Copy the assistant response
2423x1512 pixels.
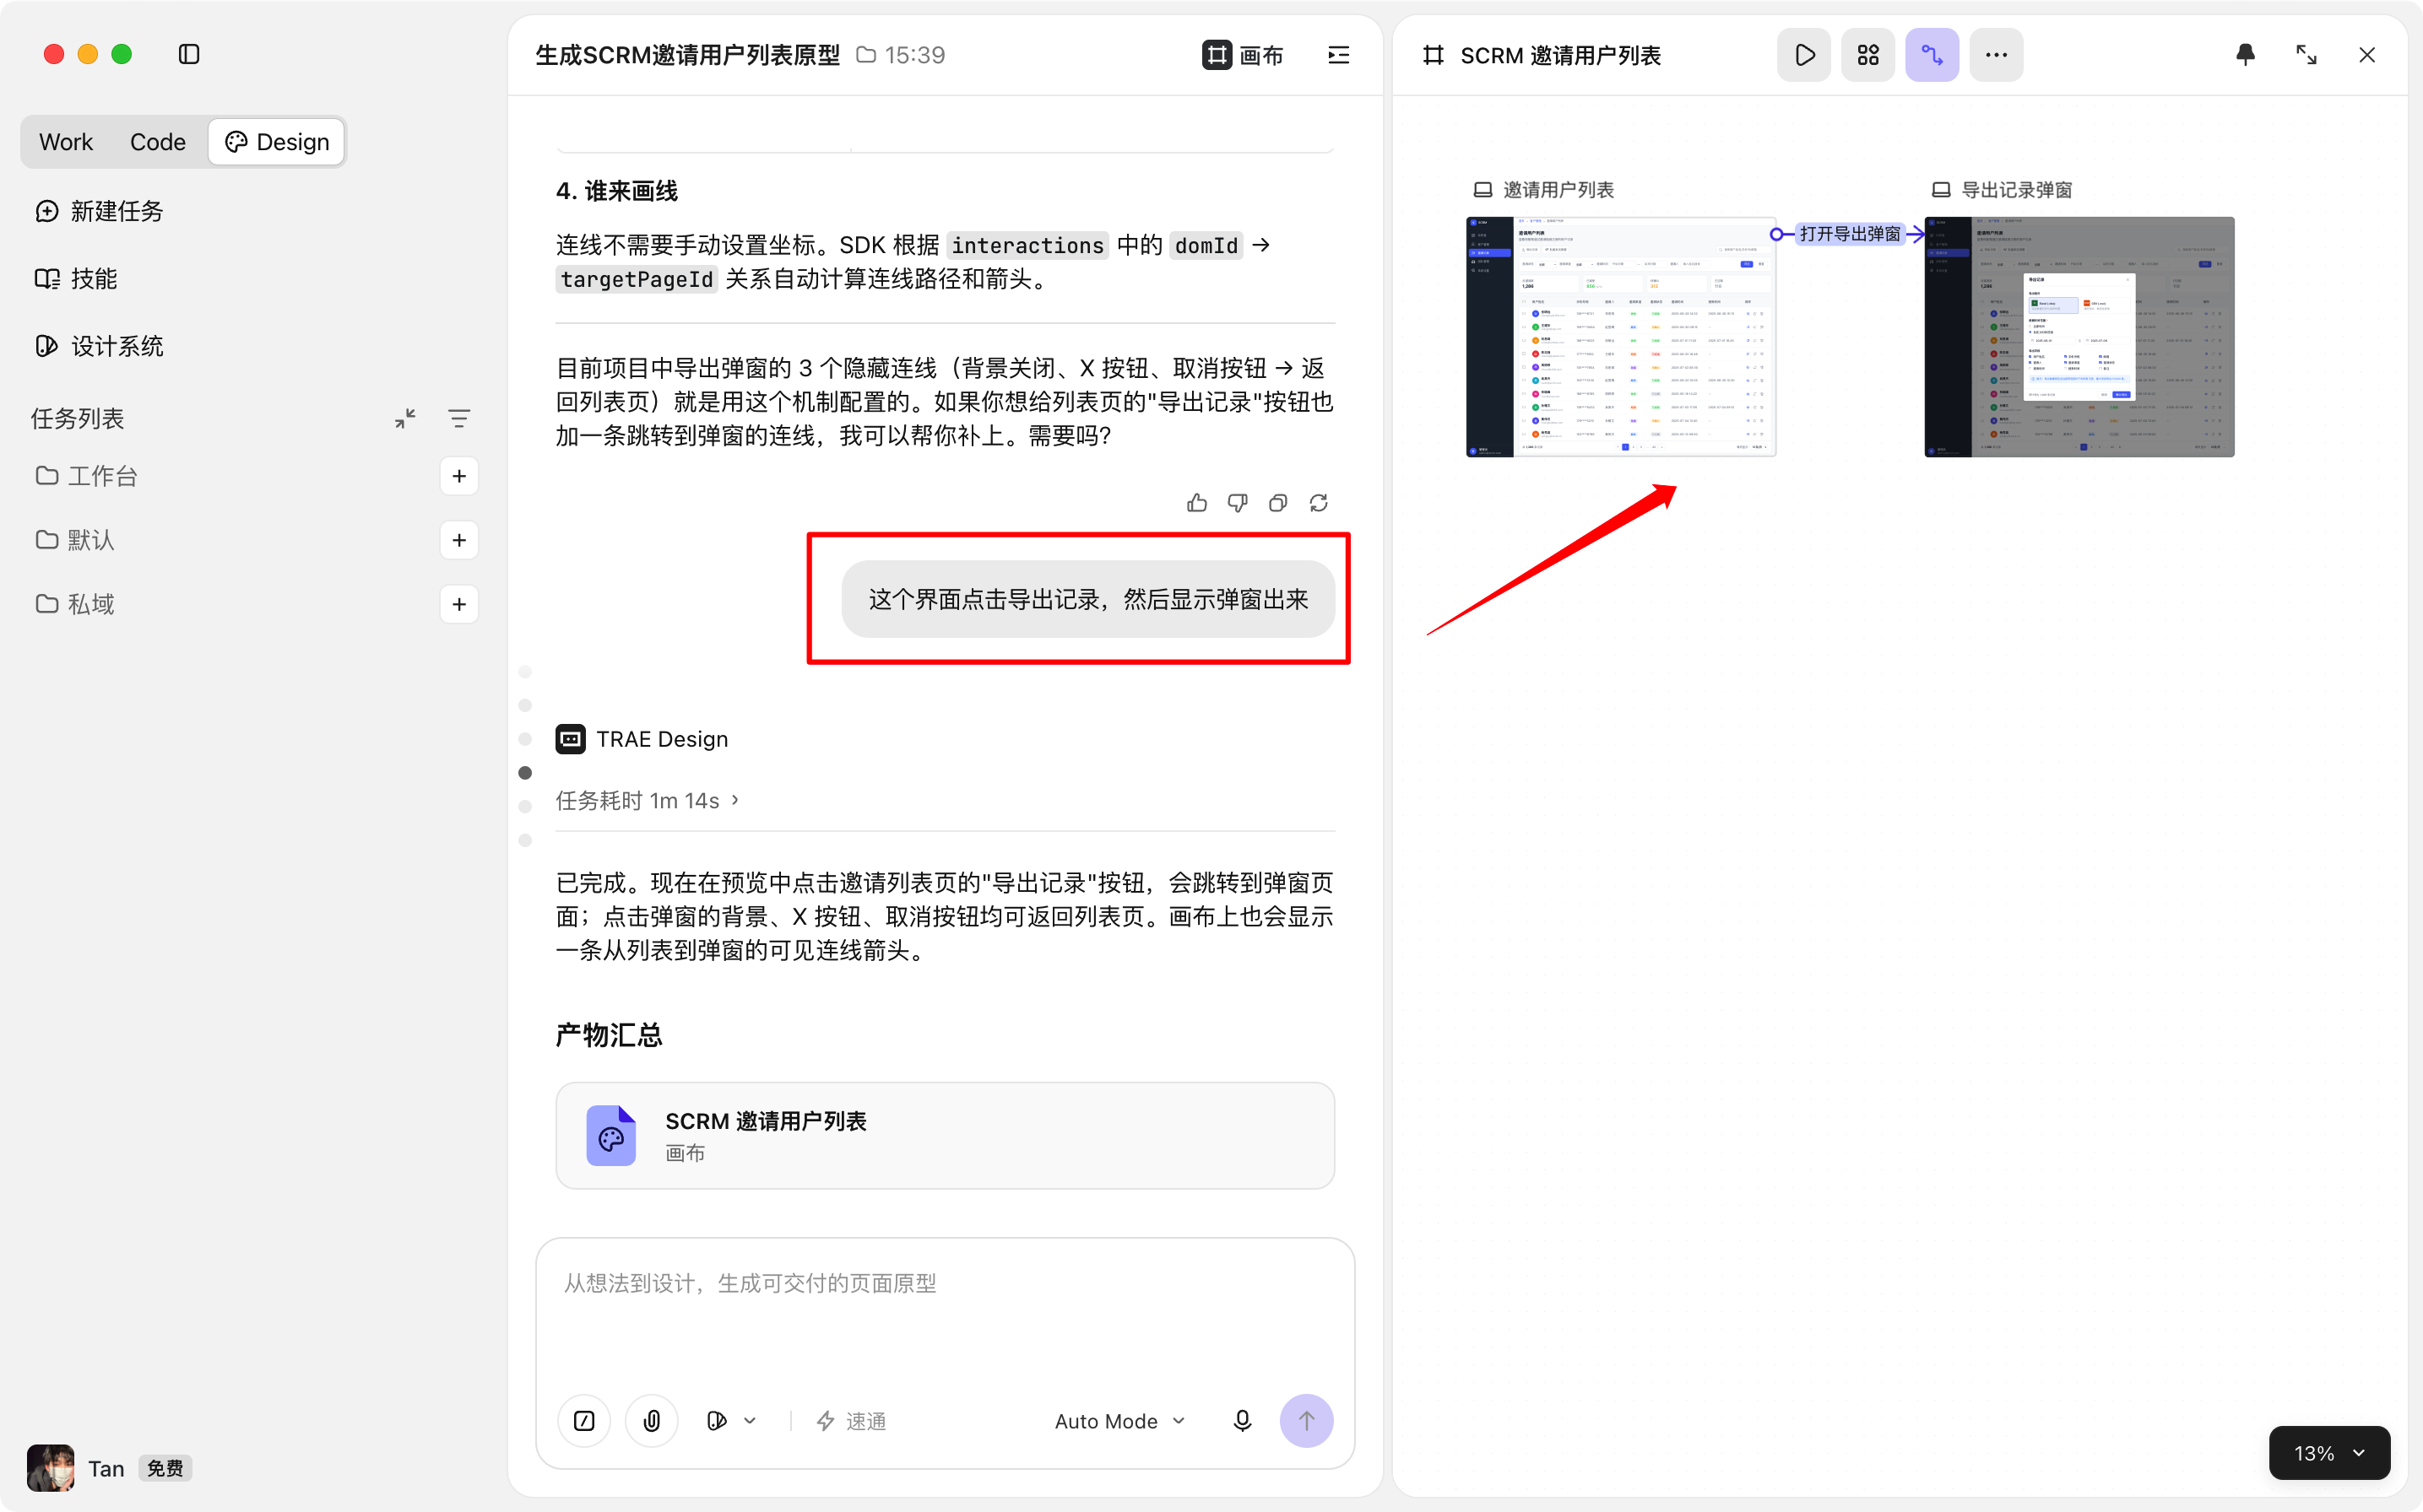1277,503
